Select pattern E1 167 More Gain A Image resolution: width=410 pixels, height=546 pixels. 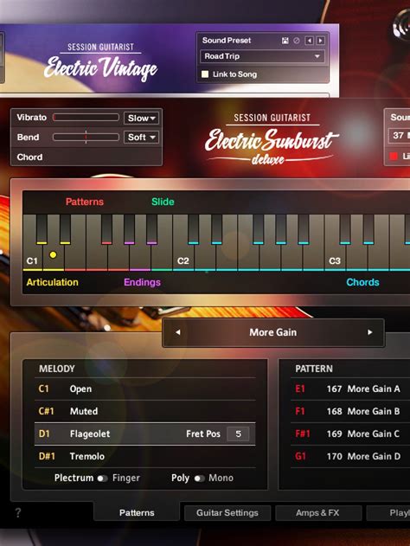pyautogui.click(x=350, y=389)
